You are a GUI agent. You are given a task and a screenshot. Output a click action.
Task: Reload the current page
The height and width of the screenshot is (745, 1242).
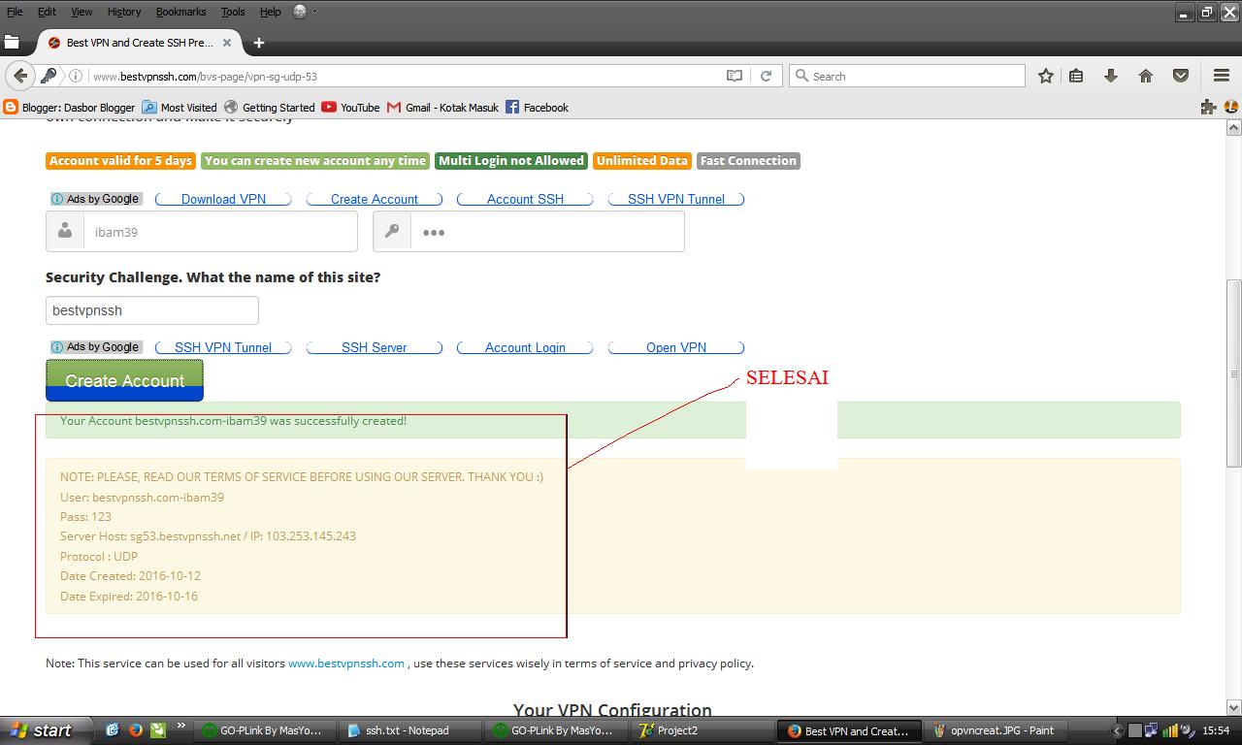coord(766,76)
